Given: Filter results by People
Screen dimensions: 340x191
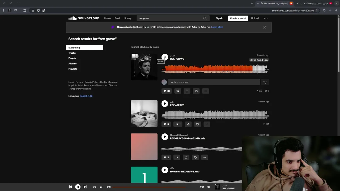Looking at the screenshot, I should point(72,58).
